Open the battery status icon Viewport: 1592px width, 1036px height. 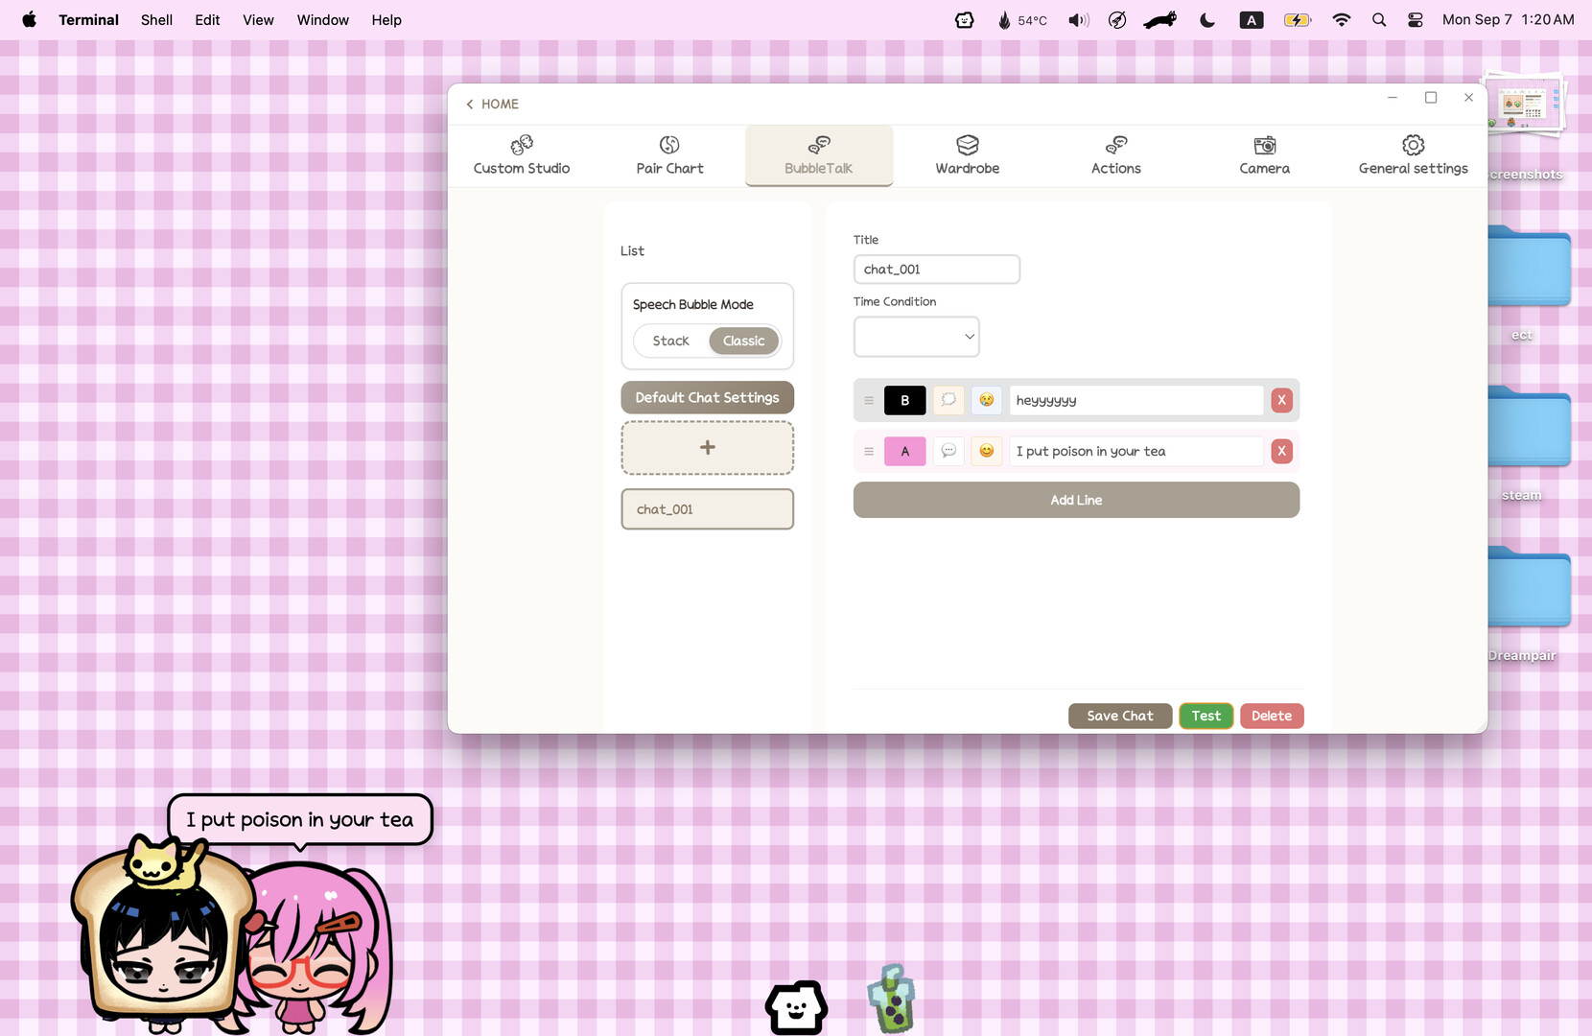[x=1297, y=19]
